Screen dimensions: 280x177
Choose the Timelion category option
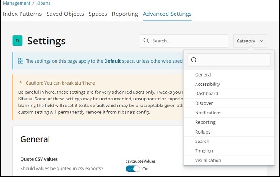[x=229, y=151]
